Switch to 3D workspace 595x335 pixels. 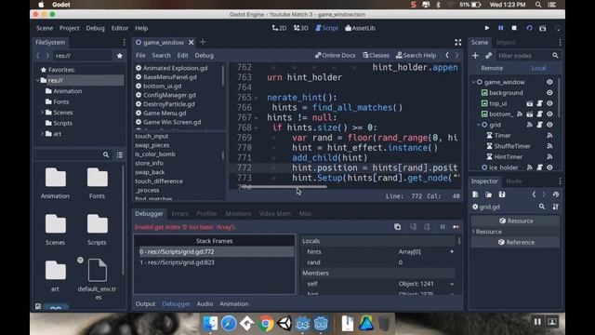(301, 28)
